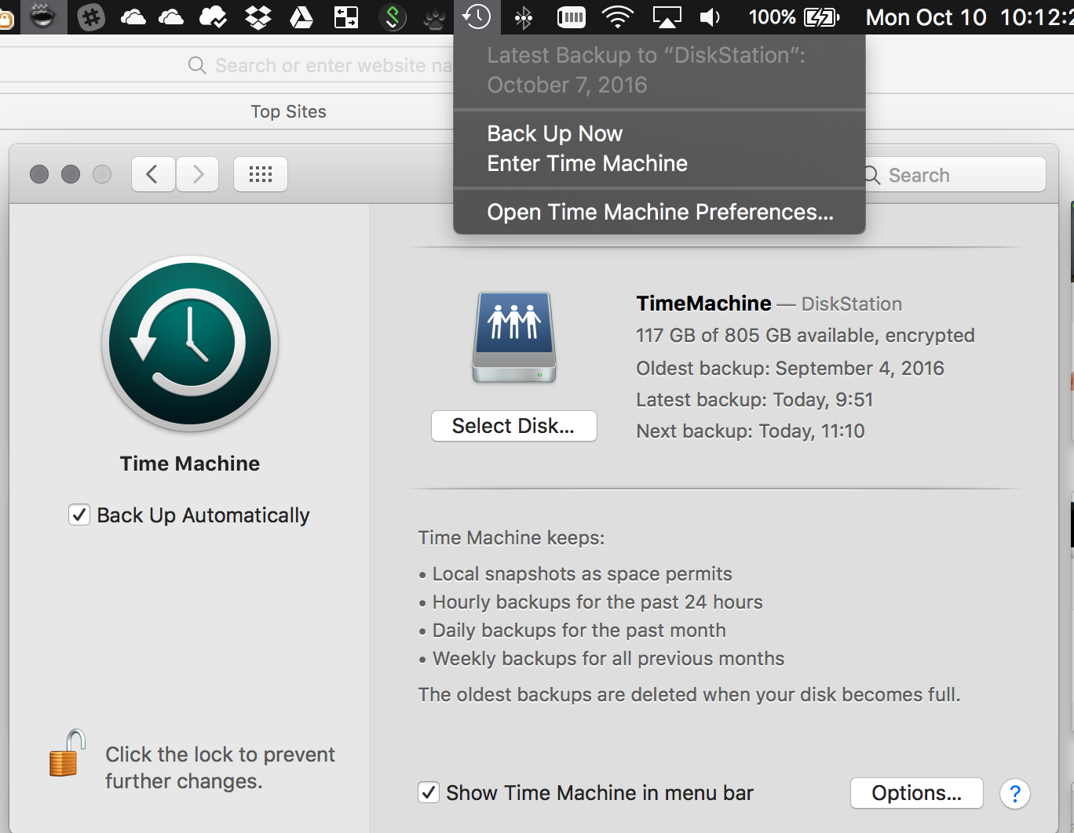Open the AirPlay display menu
1074x833 pixels.
667,17
